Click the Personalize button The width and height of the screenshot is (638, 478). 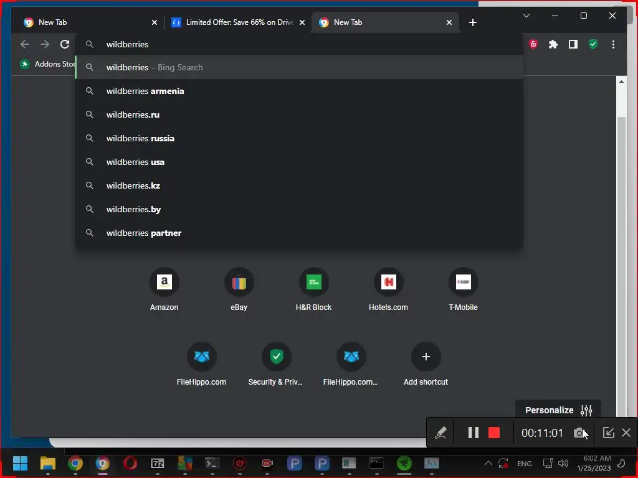click(558, 410)
